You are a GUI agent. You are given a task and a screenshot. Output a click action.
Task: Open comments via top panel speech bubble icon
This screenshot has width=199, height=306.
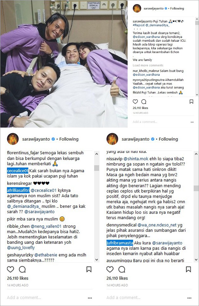coord(144,101)
